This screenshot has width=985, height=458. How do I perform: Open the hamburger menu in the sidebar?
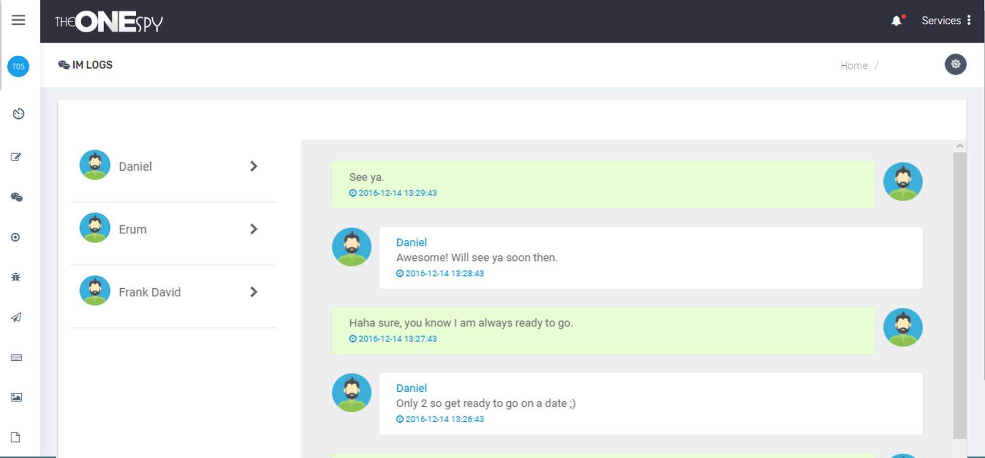point(18,20)
